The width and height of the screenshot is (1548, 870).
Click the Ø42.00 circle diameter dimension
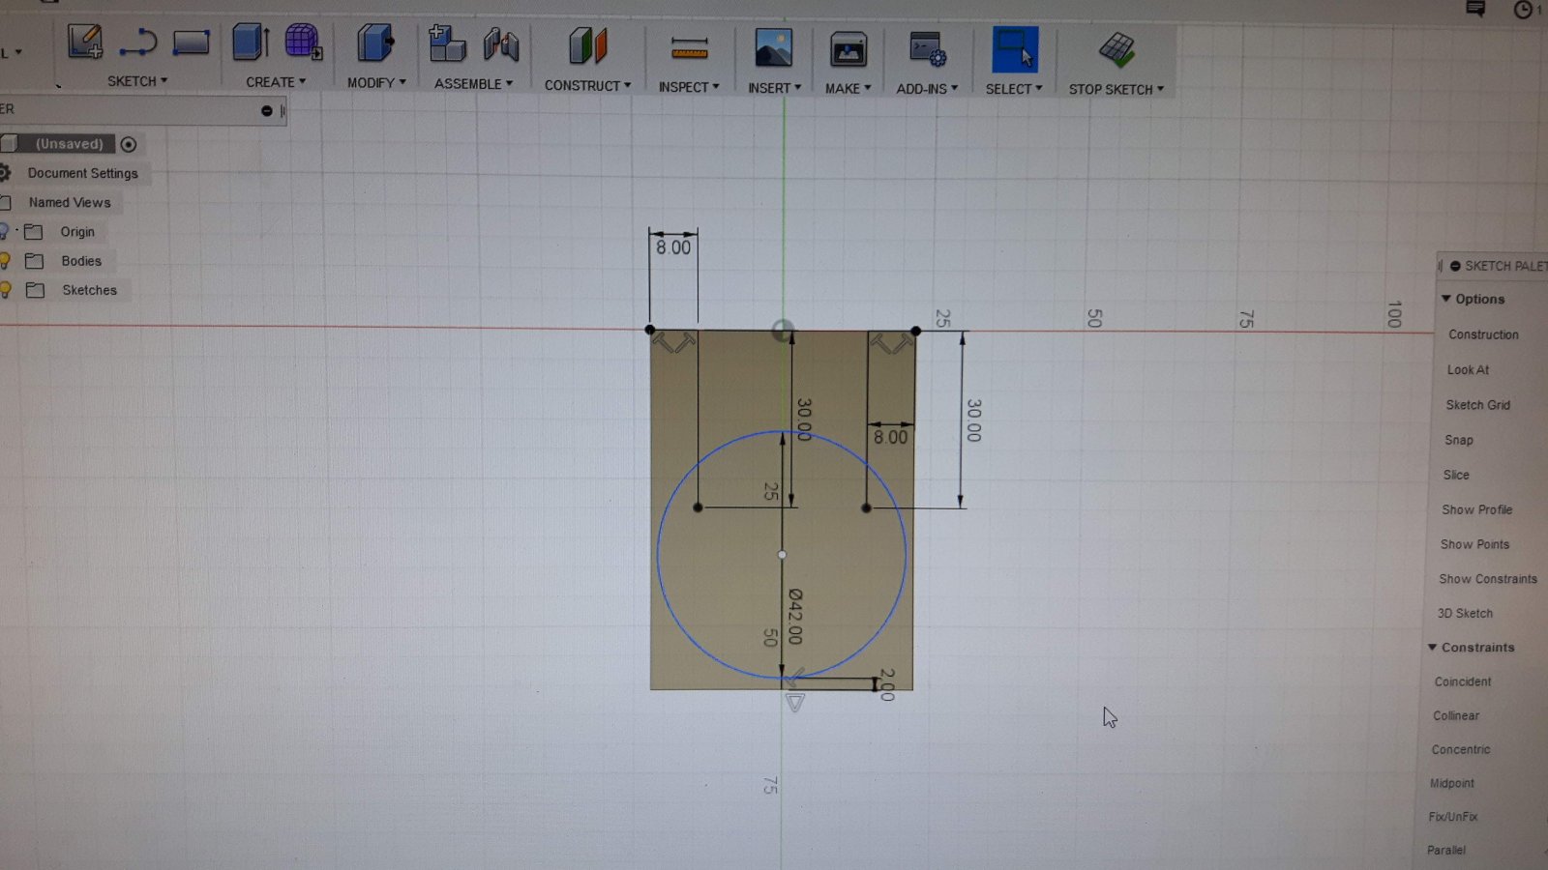tap(795, 617)
